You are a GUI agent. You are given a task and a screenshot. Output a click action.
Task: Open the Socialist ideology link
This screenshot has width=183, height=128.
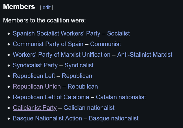coord(118,33)
